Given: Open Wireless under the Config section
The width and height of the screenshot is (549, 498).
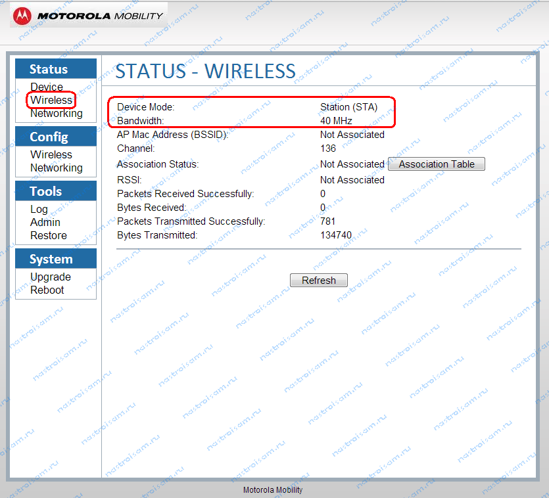Looking at the screenshot, I should tap(51, 155).
